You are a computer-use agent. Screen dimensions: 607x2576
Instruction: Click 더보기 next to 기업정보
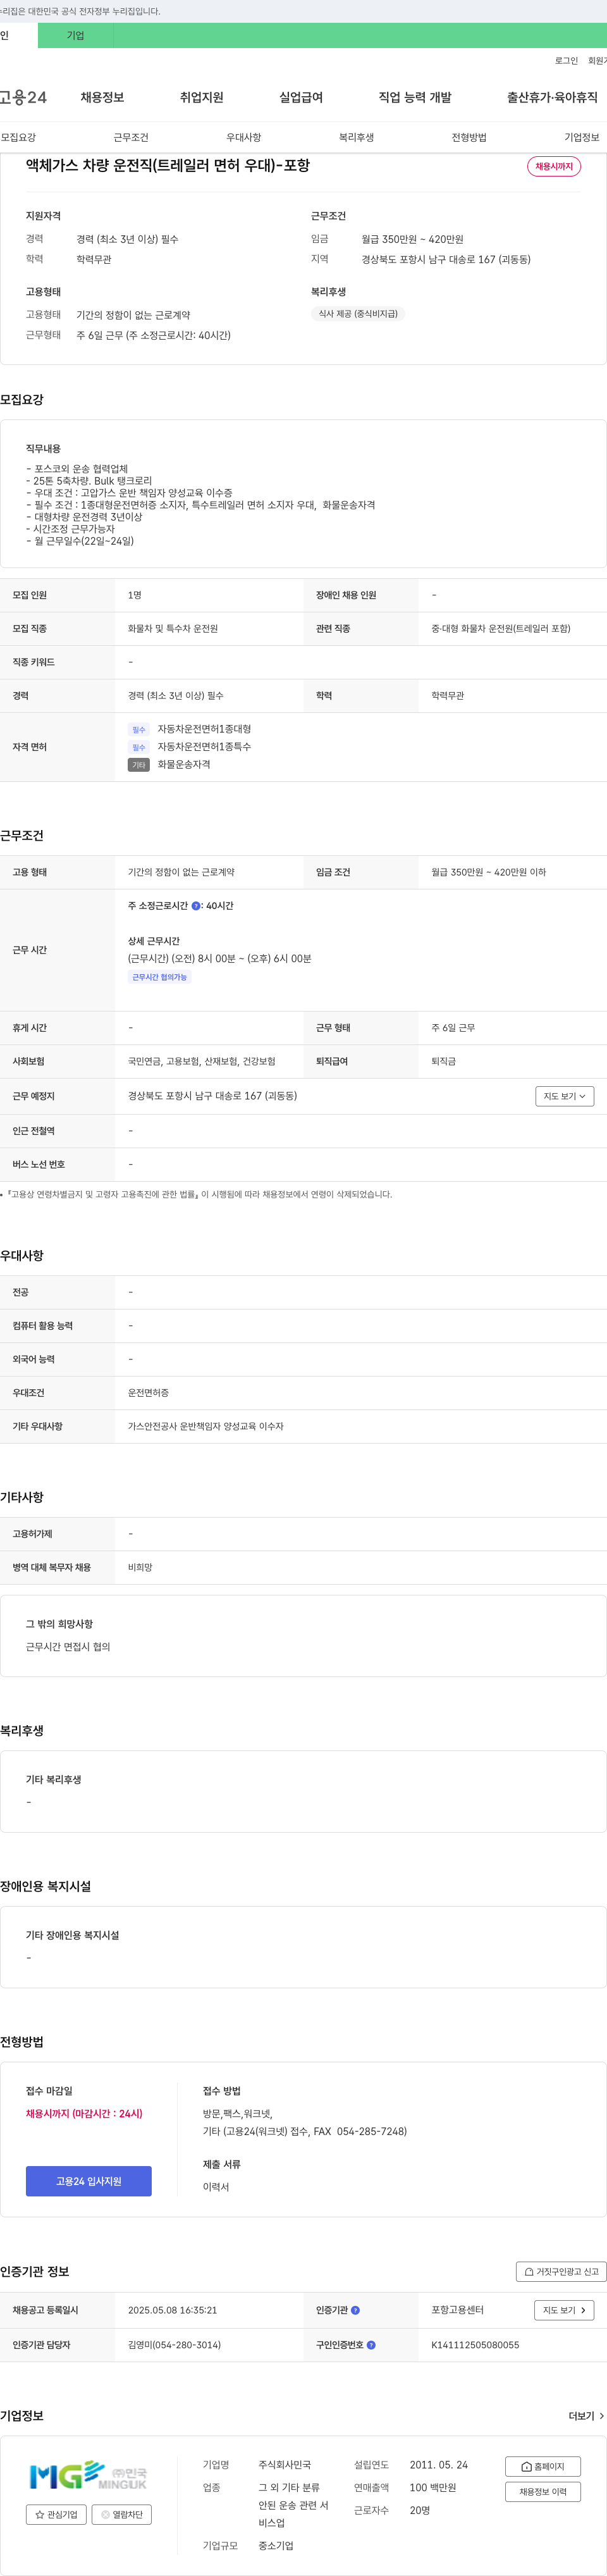tap(586, 2415)
